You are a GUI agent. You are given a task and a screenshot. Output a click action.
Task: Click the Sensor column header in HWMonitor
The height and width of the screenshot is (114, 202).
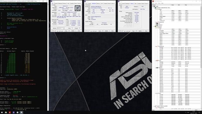161,5
